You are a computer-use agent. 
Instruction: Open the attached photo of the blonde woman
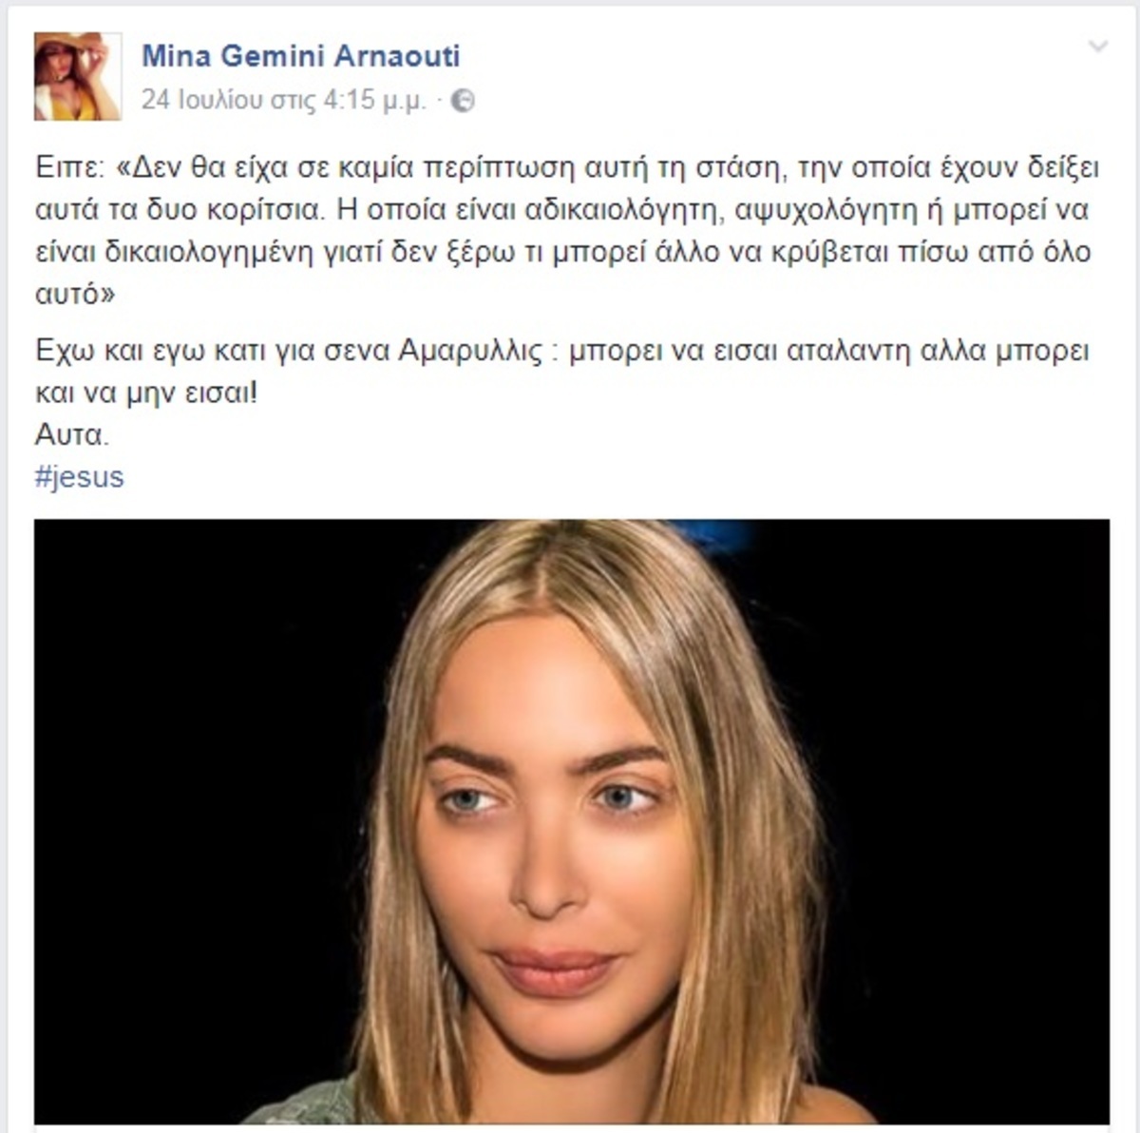572,821
